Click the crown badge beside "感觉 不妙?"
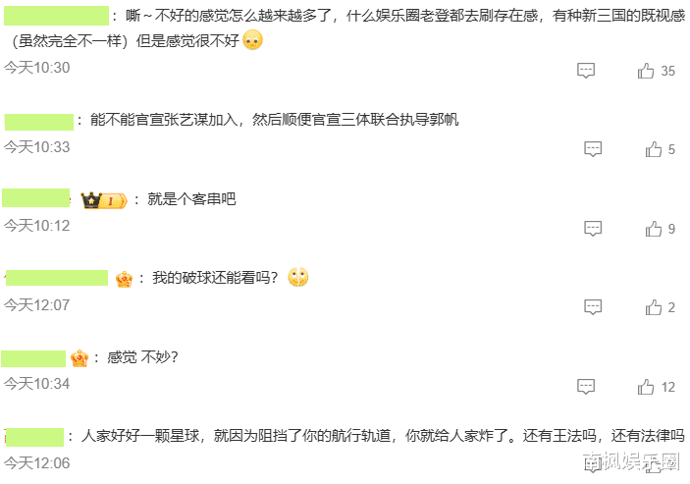 click(x=80, y=358)
